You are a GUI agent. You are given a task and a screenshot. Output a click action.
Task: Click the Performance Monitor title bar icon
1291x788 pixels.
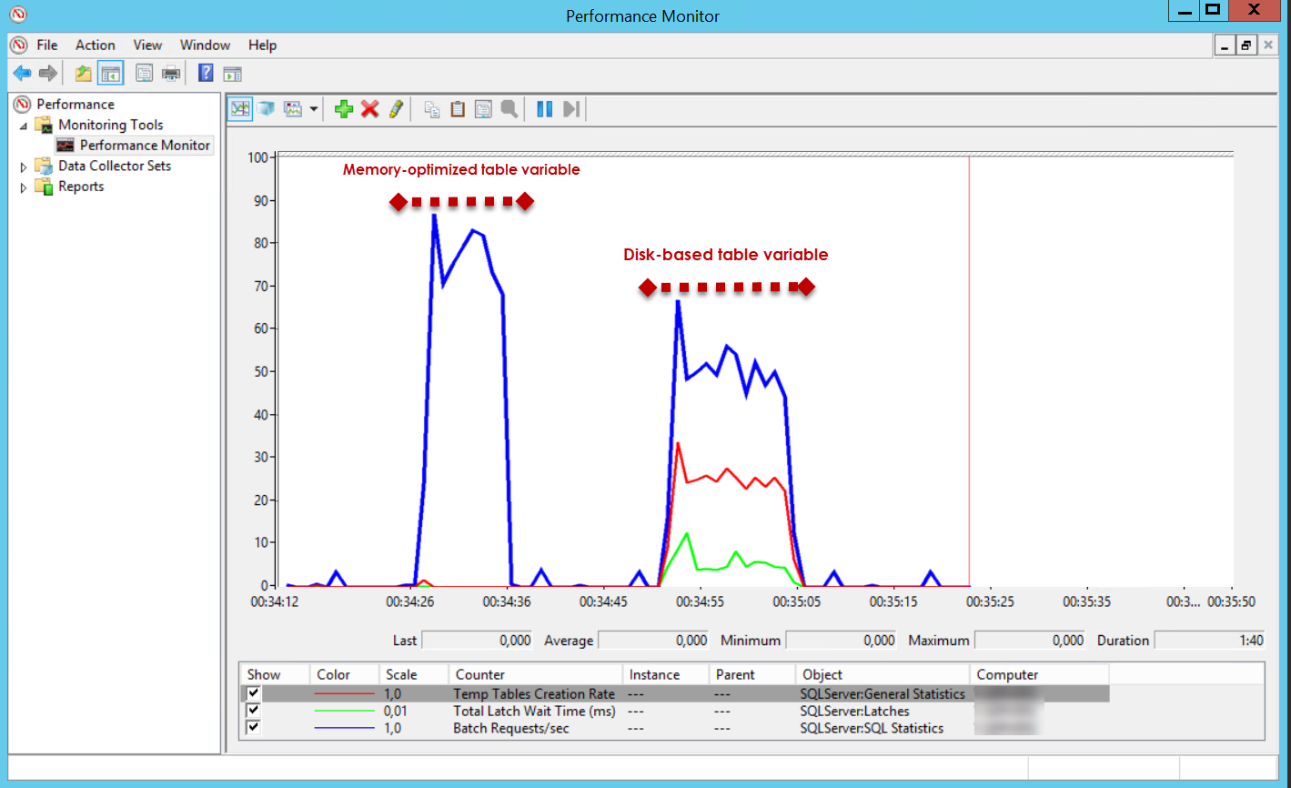coord(17,15)
